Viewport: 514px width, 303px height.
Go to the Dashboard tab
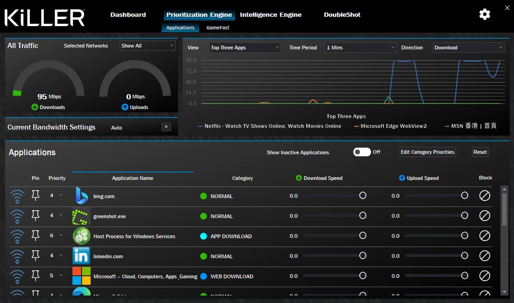click(128, 15)
